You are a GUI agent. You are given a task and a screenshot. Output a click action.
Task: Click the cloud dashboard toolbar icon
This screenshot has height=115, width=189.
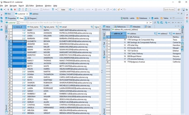point(114,10)
